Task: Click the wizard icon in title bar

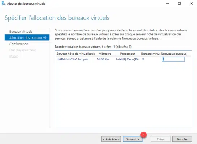Action: (4, 4)
